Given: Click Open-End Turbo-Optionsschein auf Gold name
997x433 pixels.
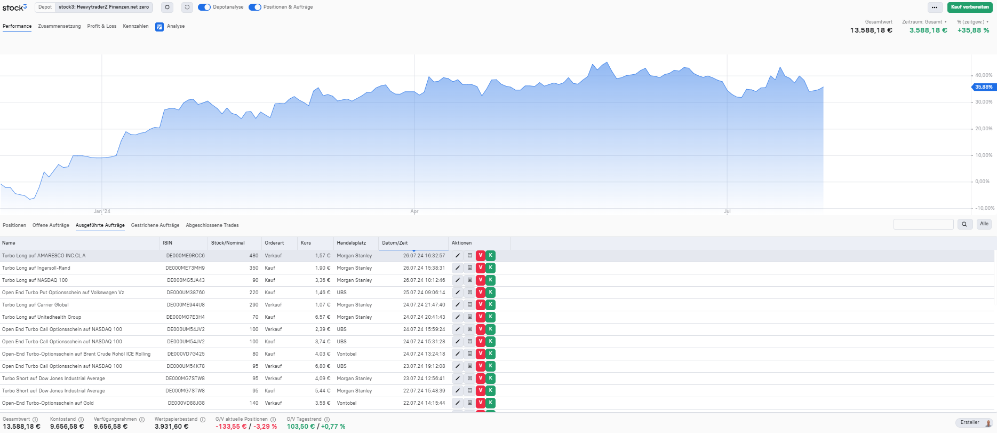Looking at the screenshot, I should pyautogui.click(x=48, y=403).
